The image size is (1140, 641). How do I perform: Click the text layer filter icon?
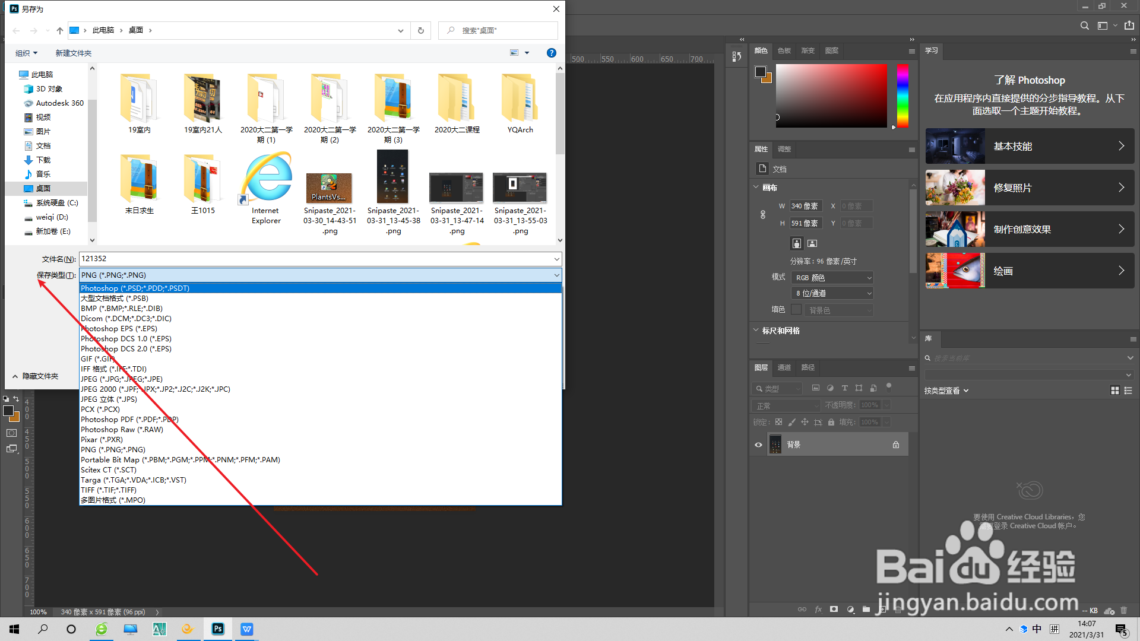tap(844, 388)
